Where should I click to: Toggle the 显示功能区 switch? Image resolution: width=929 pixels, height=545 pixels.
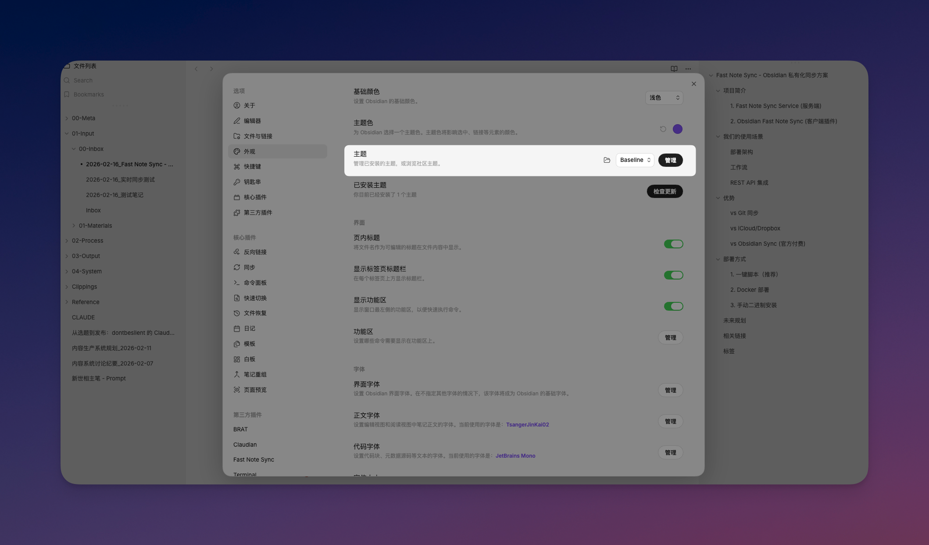[674, 306]
